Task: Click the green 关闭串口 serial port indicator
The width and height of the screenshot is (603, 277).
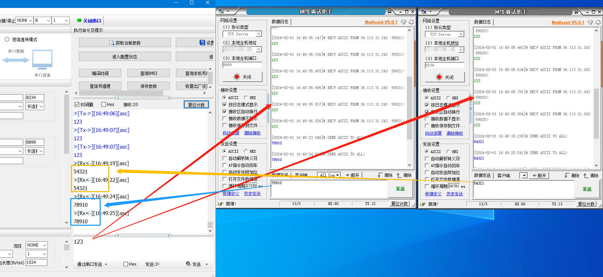Action: (x=89, y=21)
